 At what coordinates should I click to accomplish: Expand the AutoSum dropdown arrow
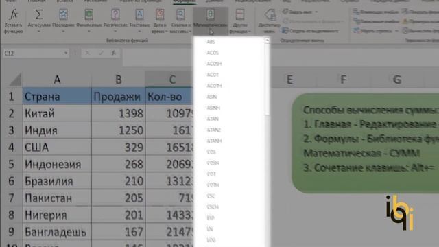click(39, 32)
